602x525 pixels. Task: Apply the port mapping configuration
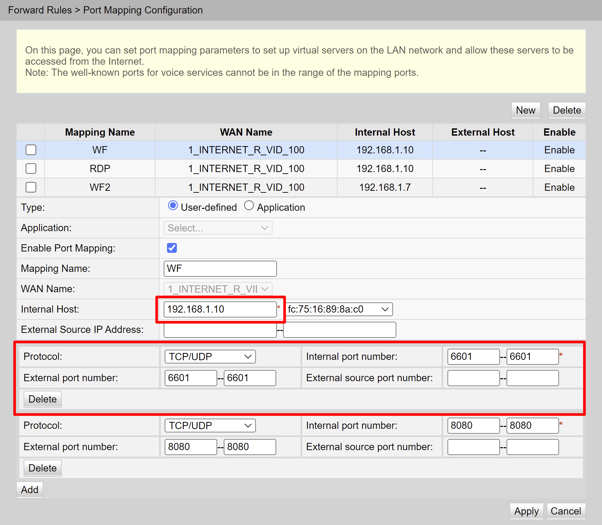[526, 511]
